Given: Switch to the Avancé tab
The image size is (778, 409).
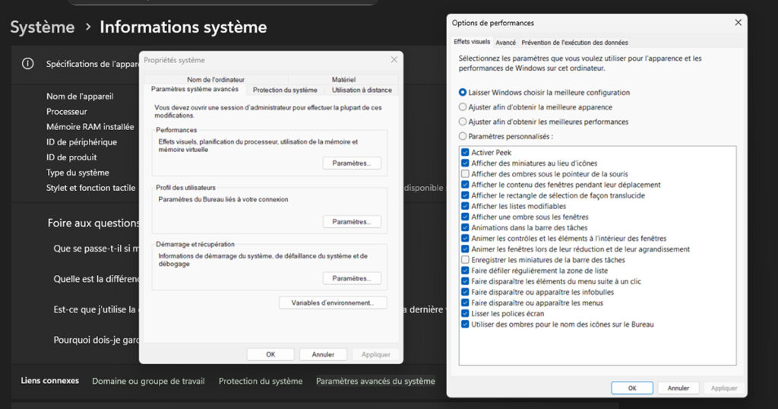Looking at the screenshot, I should coord(505,43).
